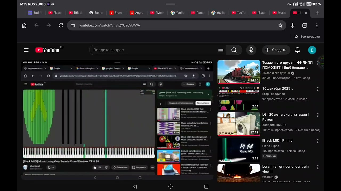Open title 'LG | 20 лет в эксплуатации | Ремонт'
Image resolution: width=341 pixels, height=191 pixels.
pos(285,117)
